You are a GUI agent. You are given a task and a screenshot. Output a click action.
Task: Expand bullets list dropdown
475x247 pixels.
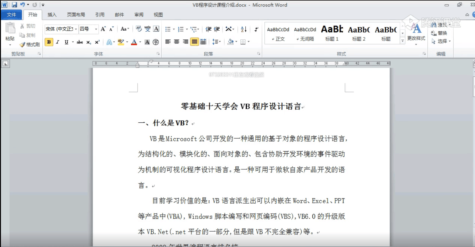point(174,29)
